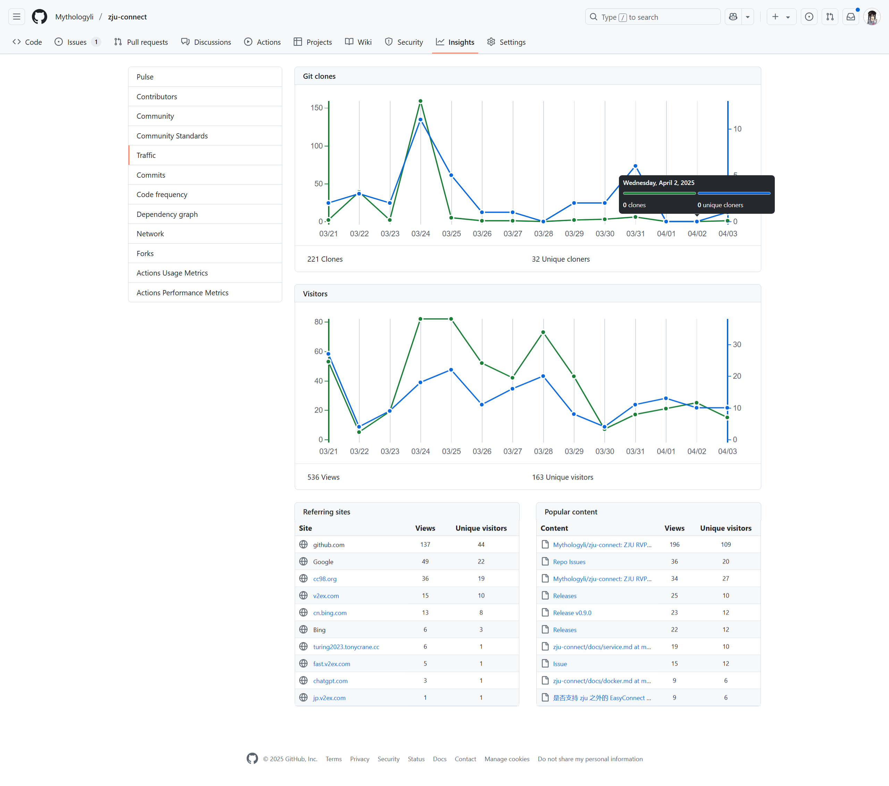The width and height of the screenshot is (889, 786).
Task: Click the GitHub logo home icon
Action: [39, 17]
